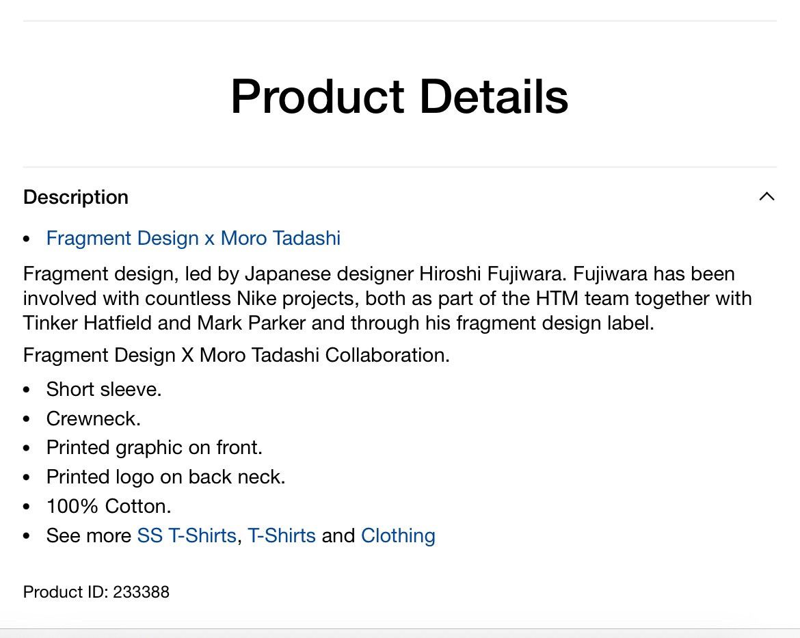Open the SS T-Shirts link
The image size is (800, 638).
187,535
